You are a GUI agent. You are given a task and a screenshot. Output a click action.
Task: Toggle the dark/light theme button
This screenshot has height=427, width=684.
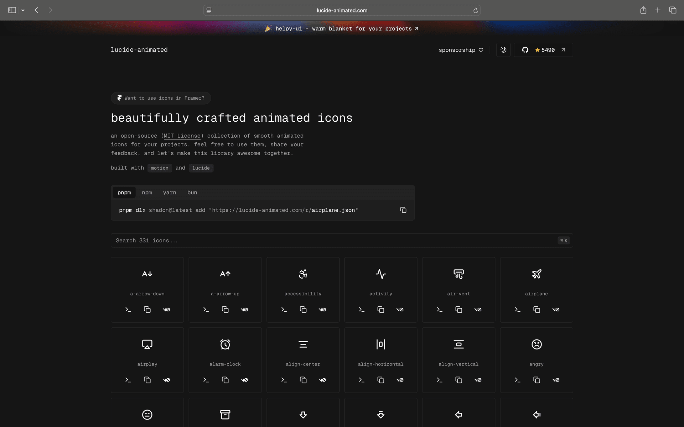(x=503, y=50)
